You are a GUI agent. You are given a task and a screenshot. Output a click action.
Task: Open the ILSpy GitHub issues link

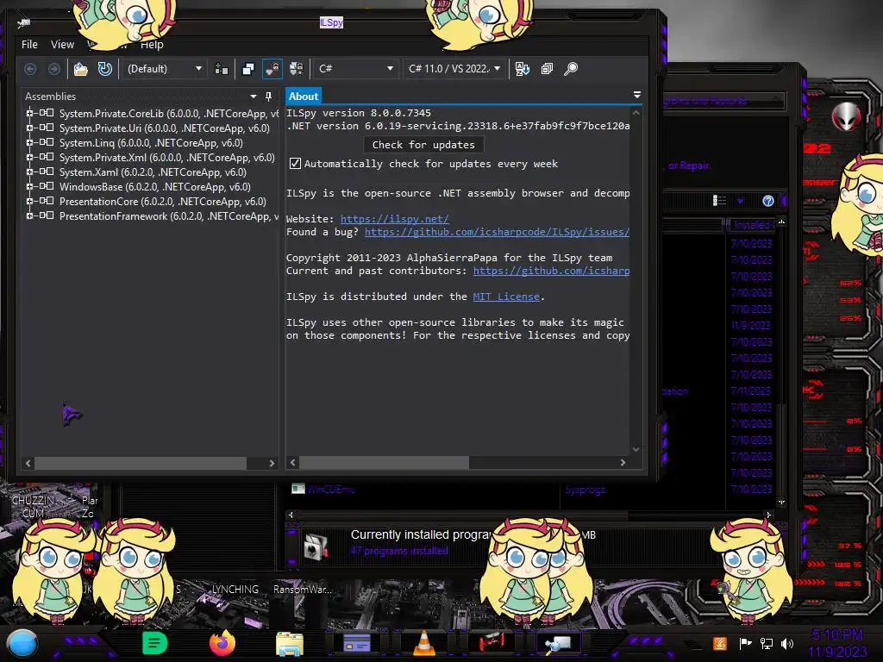497,232
